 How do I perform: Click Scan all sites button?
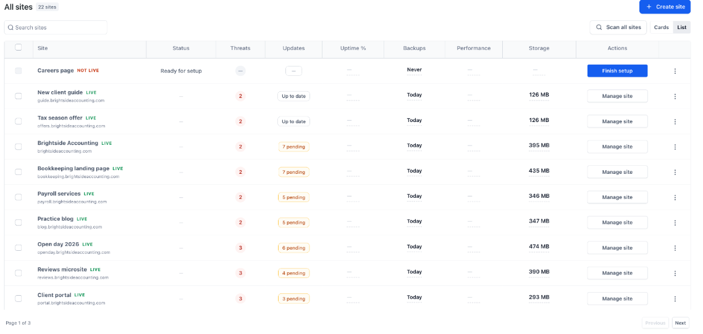click(618, 27)
